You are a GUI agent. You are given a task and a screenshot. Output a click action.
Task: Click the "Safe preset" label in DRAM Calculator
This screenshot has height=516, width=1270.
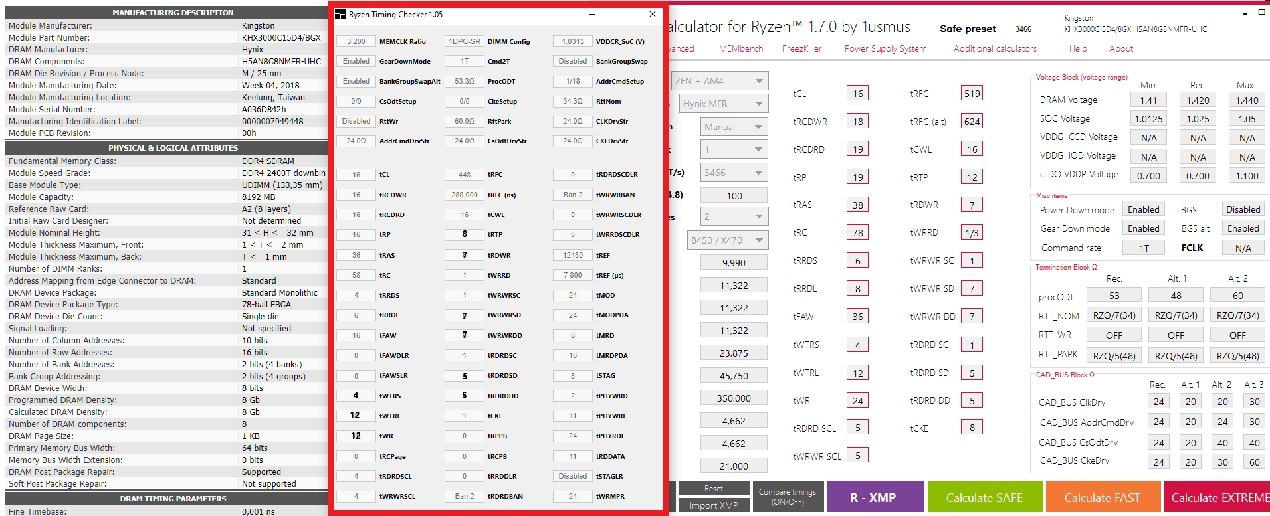968,29
